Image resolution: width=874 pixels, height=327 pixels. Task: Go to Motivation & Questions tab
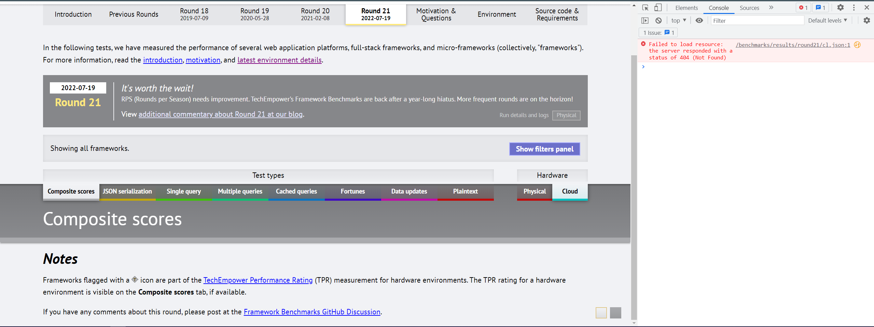(436, 14)
